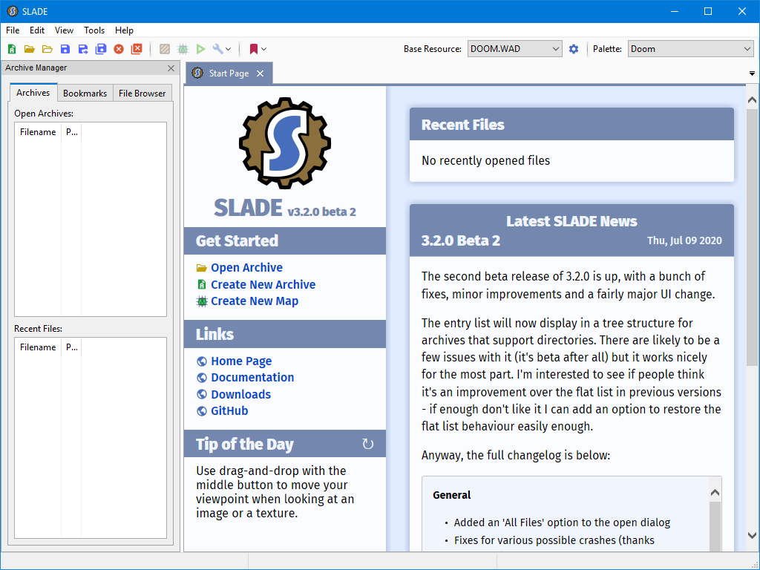Viewport: 760px width, 570px height.
Task: Click the P... column header in Recent Files
Action: tap(72, 347)
